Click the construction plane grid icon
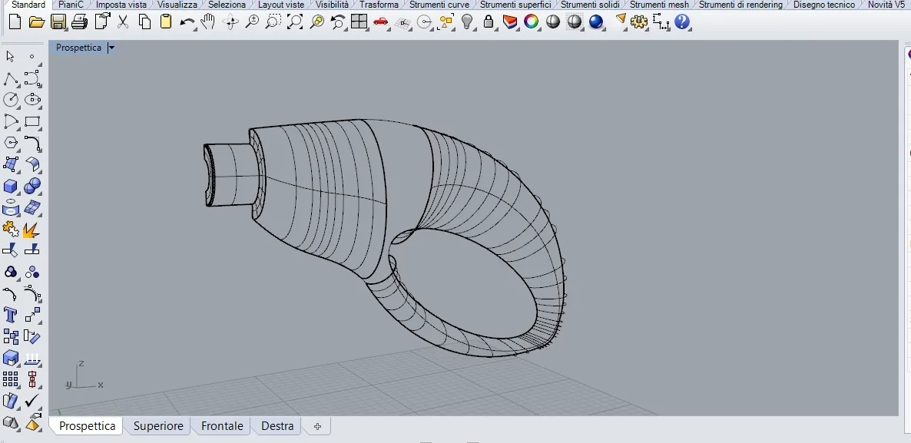 pos(402,22)
